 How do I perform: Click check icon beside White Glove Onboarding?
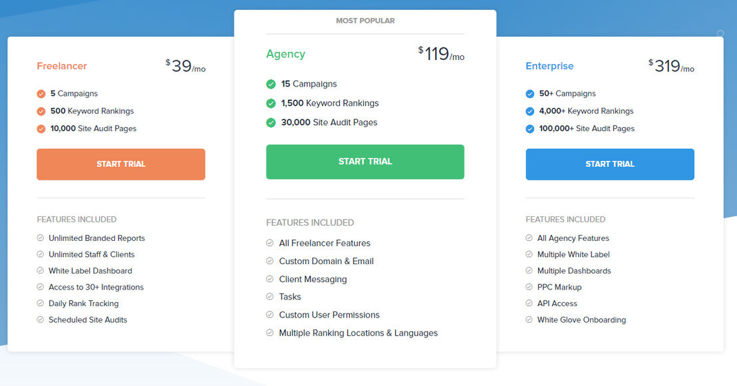tap(529, 319)
